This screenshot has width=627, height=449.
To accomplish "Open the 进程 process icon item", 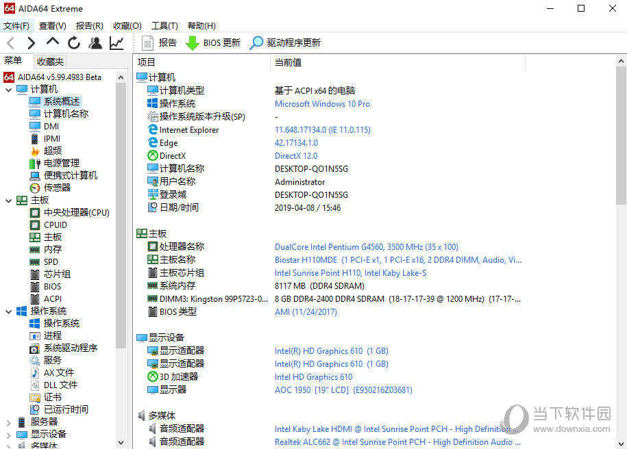I will click(46, 335).
